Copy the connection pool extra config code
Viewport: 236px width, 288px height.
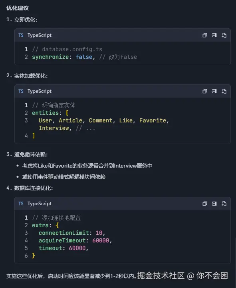click(204, 204)
